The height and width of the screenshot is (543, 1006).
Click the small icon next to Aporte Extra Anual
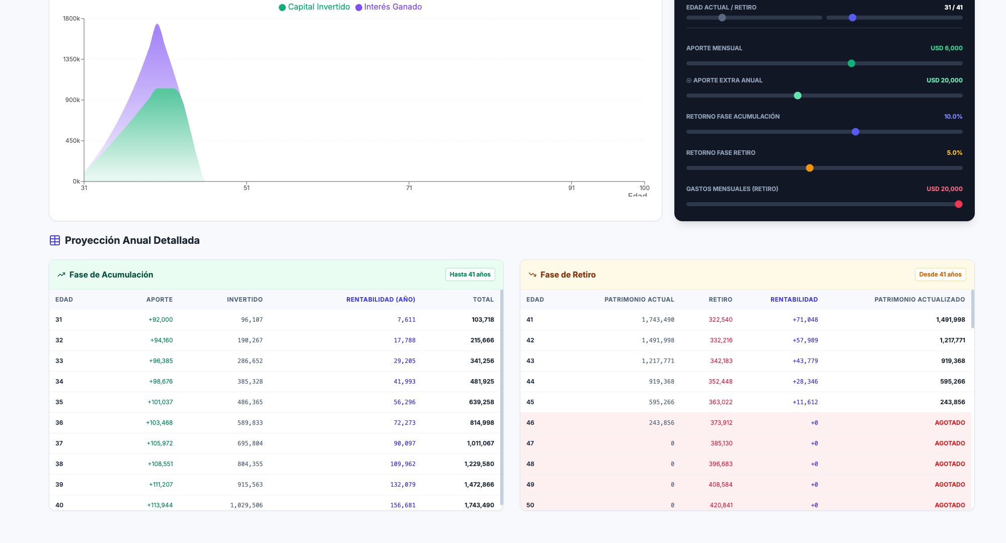(689, 80)
